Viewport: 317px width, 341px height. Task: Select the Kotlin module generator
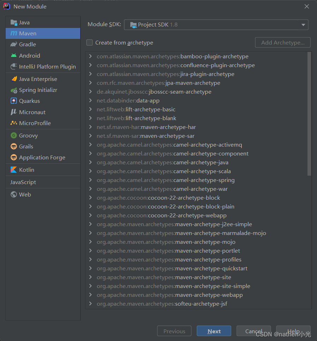(26, 169)
